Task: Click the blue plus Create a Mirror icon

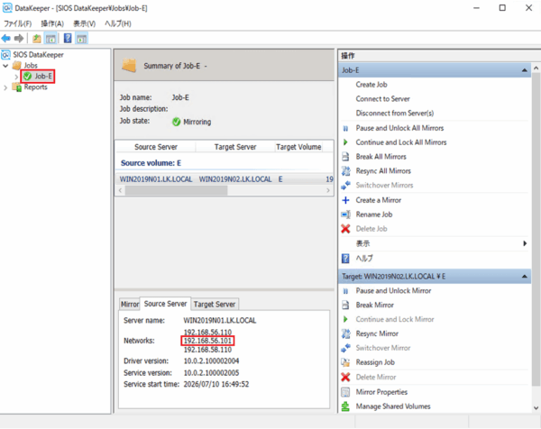Action: tap(345, 200)
